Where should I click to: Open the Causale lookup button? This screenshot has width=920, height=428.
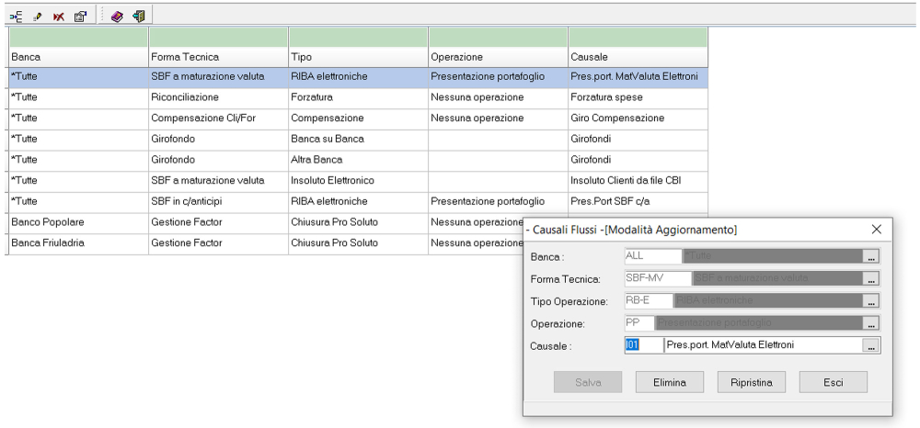(871, 345)
